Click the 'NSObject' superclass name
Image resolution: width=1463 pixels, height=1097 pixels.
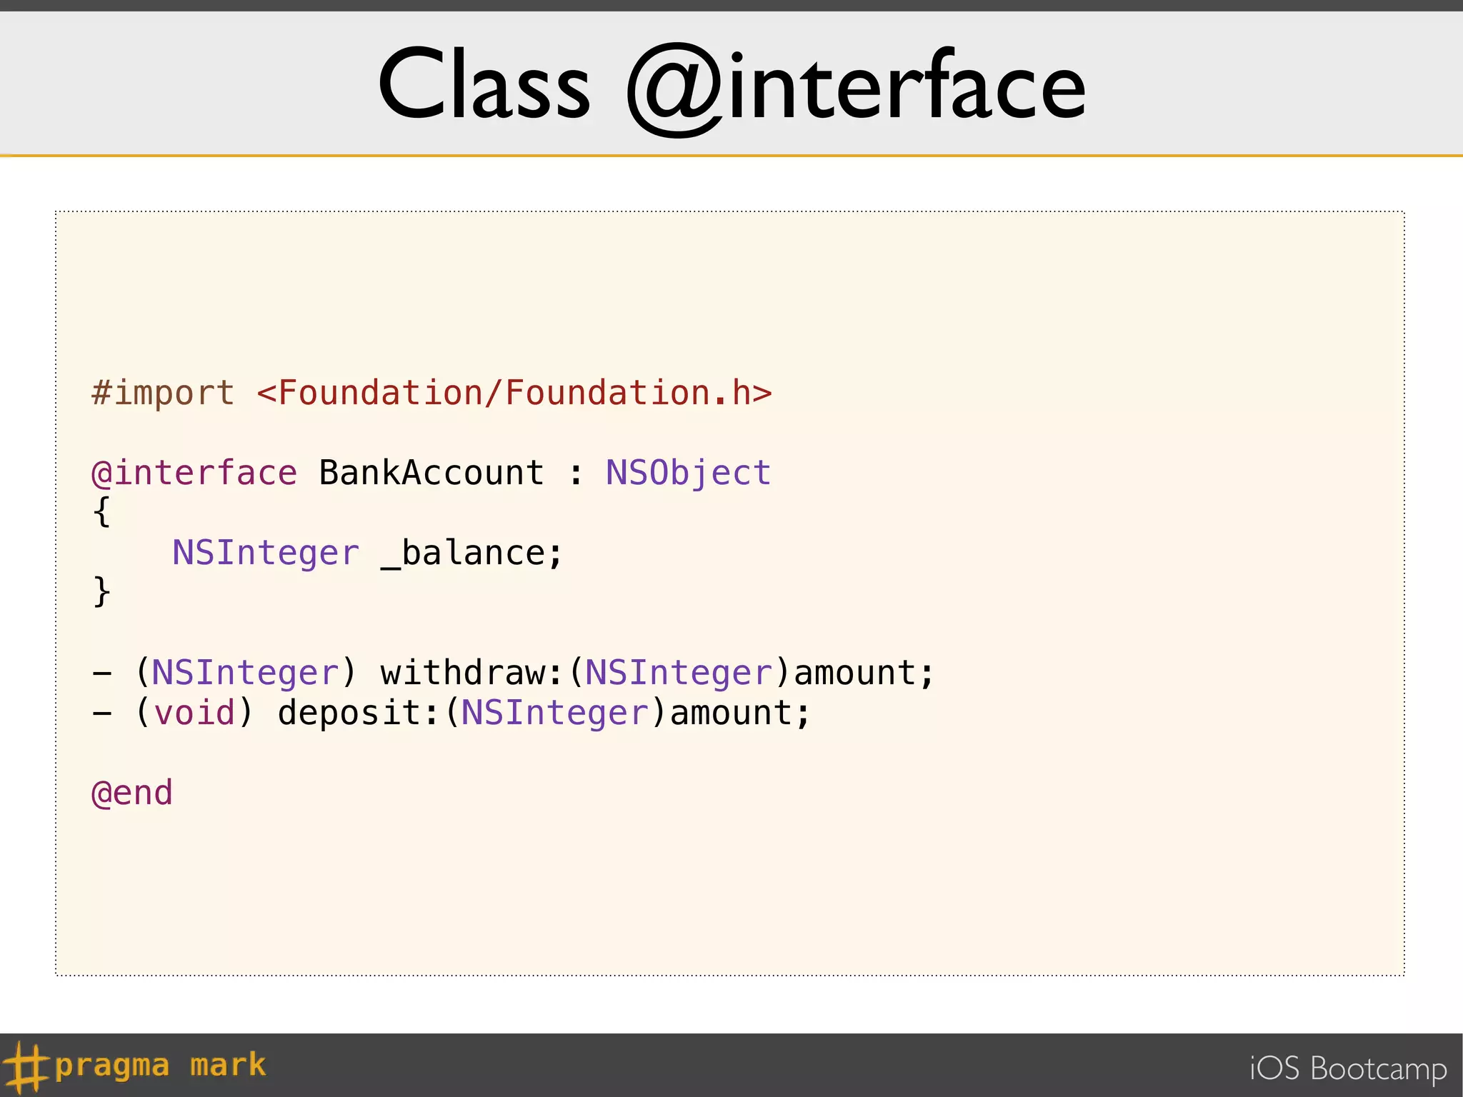tap(689, 474)
